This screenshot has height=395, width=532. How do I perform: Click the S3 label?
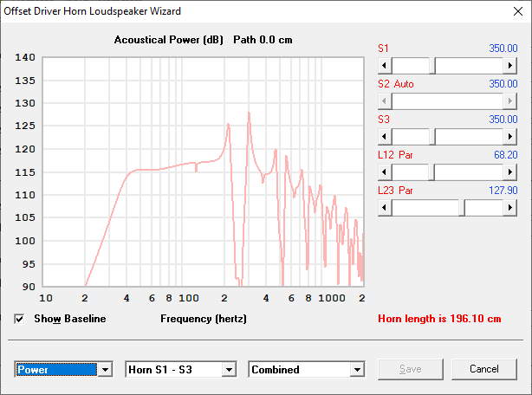(x=384, y=120)
